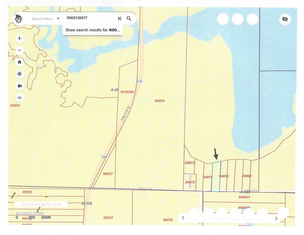Locate my position with crosshair button
Viewport: 304px width, 235px height.
(20, 74)
